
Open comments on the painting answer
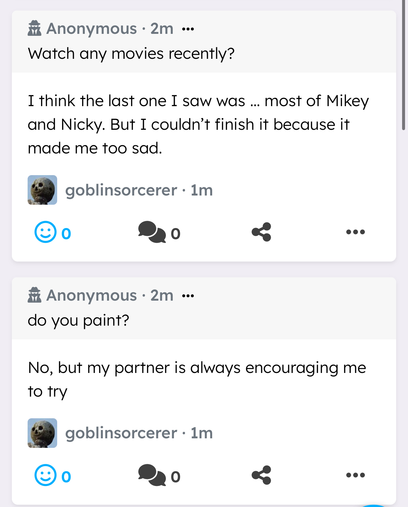152,475
